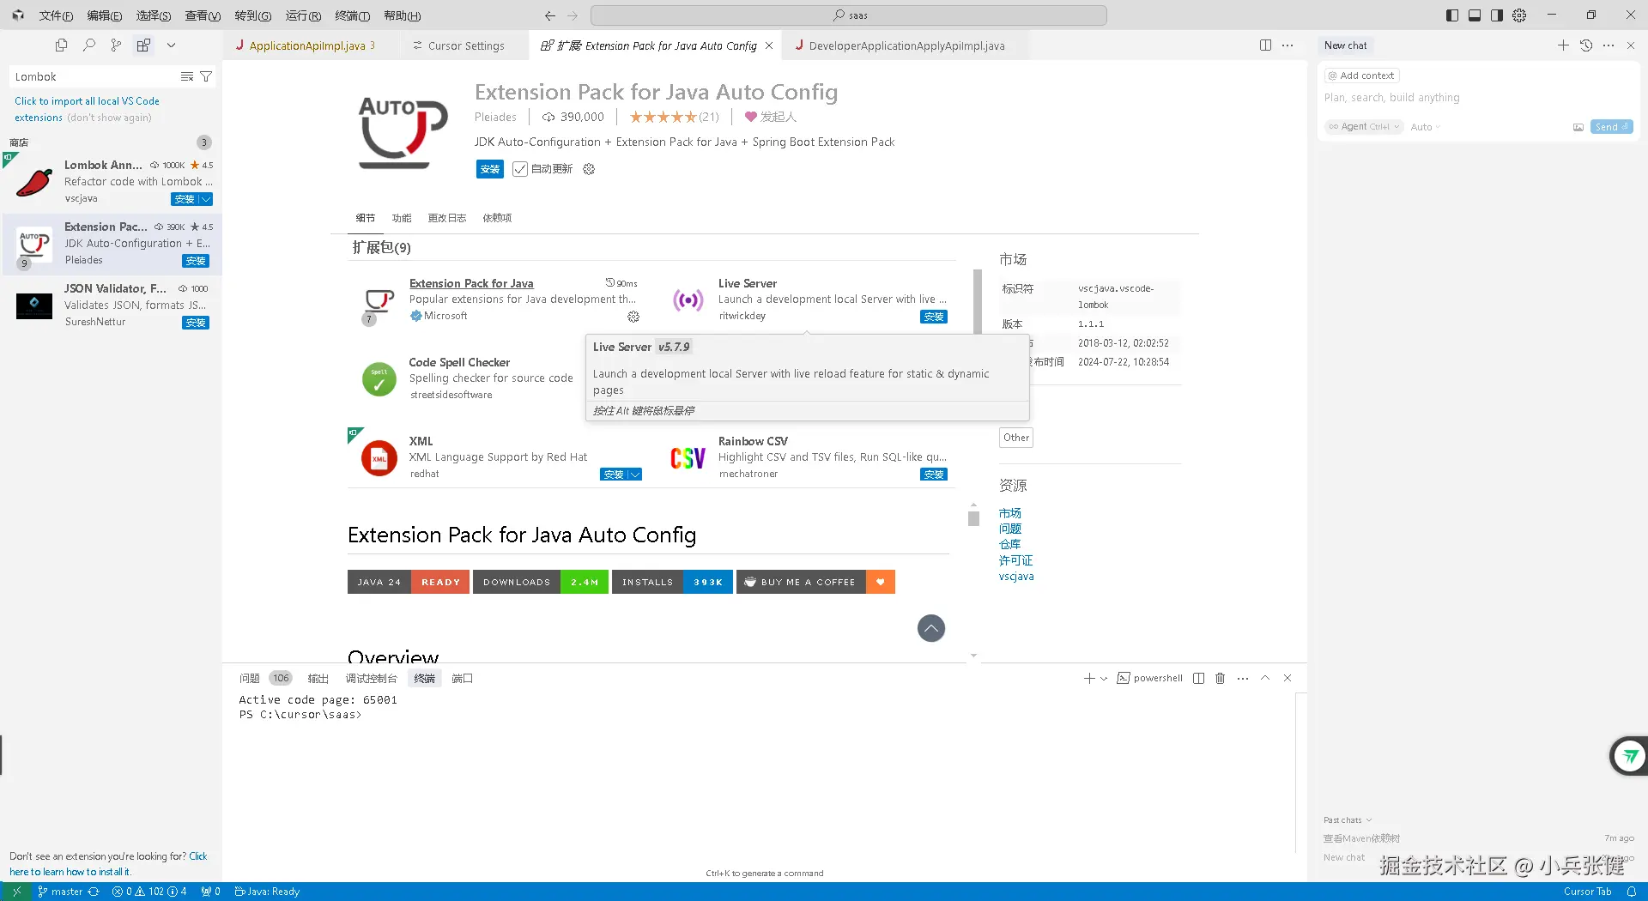
Task: Create a new terminal with plus icon
Action: coord(1089,679)
